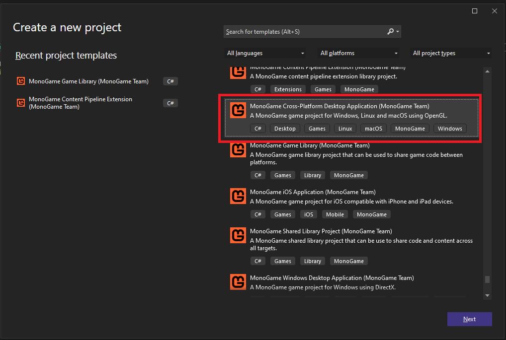Click MonoGame Content Pipeline Extension icon in recents
This screenshot has width=506, height=340.
[x=21, y=103]
